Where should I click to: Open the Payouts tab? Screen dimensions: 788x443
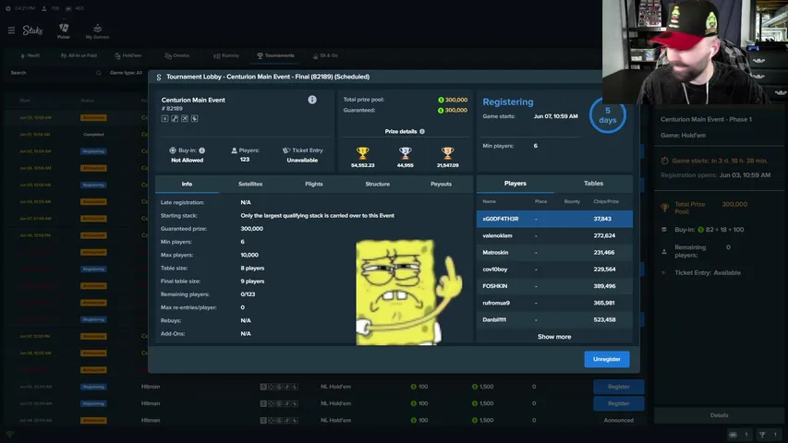(x=441, y=184)
